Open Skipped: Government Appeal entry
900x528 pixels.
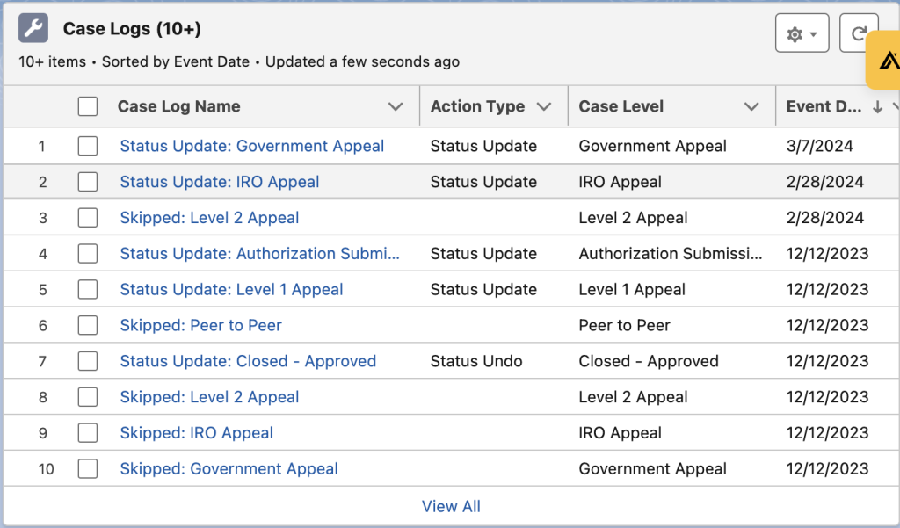point(229,469)
